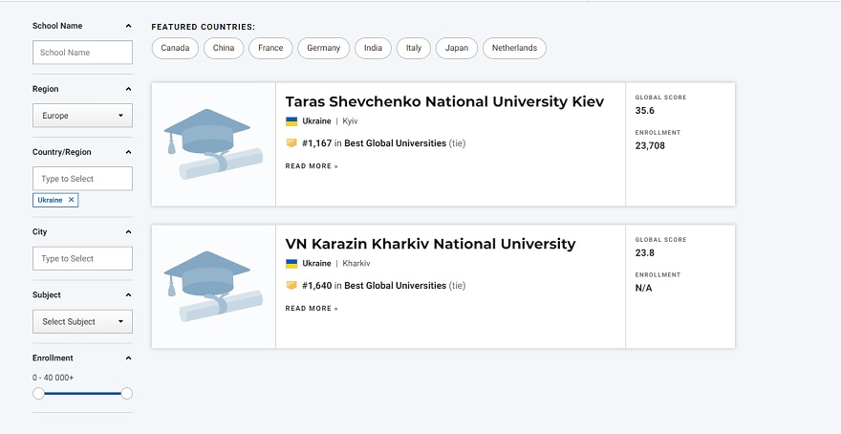Click Ukraine flag icon under Taras Shevchenko
The width and height of the screenshot is (841, 434).
(x=291, y=121)
